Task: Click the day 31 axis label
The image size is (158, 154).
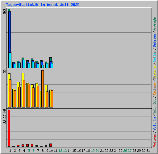Action: point(148,151)
